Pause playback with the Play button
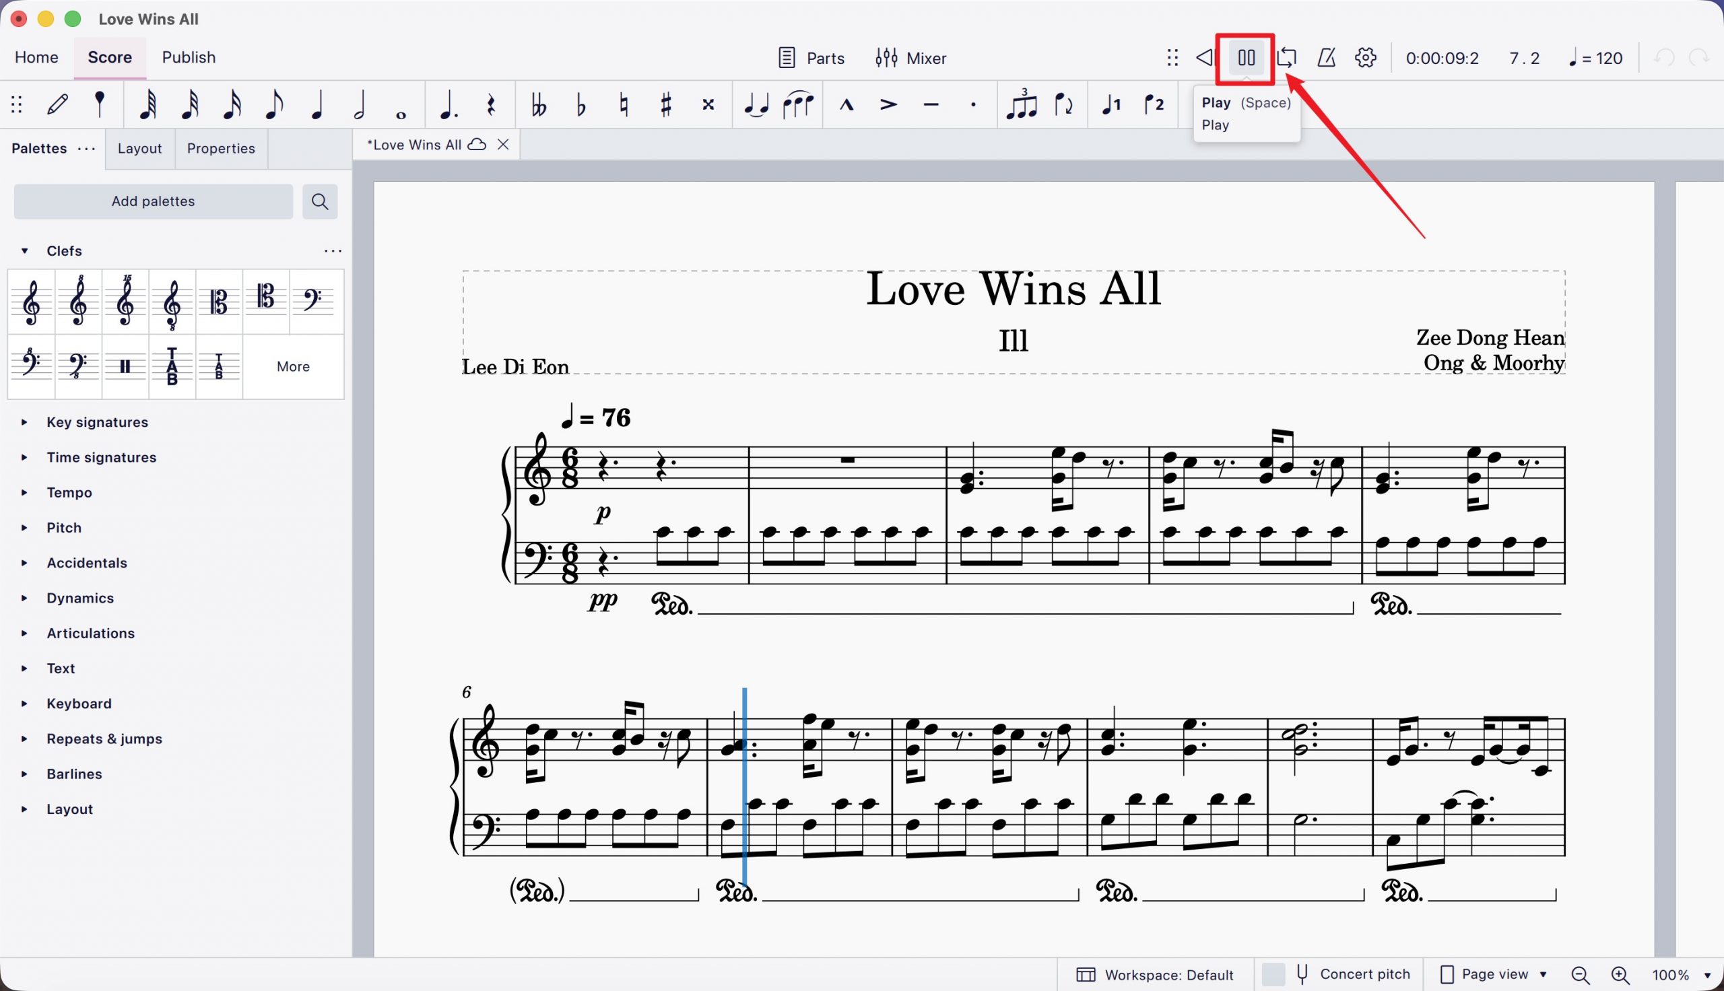 point(1247,58)
